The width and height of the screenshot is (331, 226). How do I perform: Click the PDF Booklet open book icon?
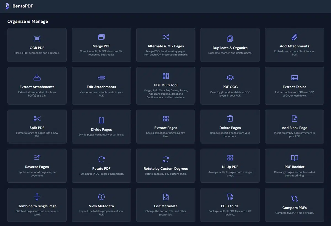(x=294, y=158)
